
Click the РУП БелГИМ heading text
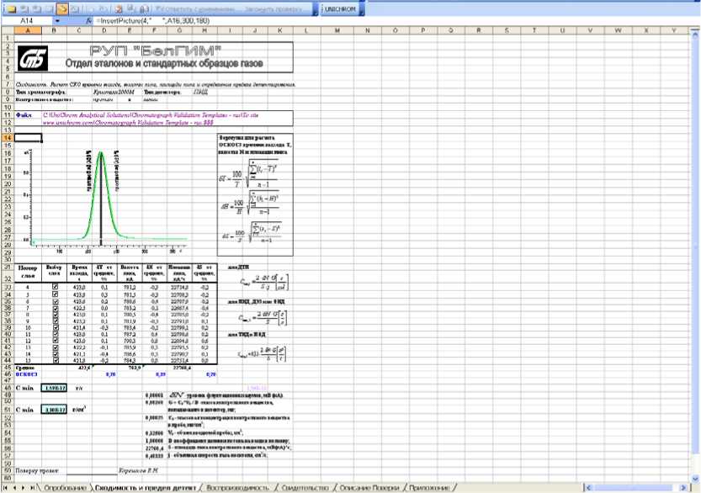[155, 50]
